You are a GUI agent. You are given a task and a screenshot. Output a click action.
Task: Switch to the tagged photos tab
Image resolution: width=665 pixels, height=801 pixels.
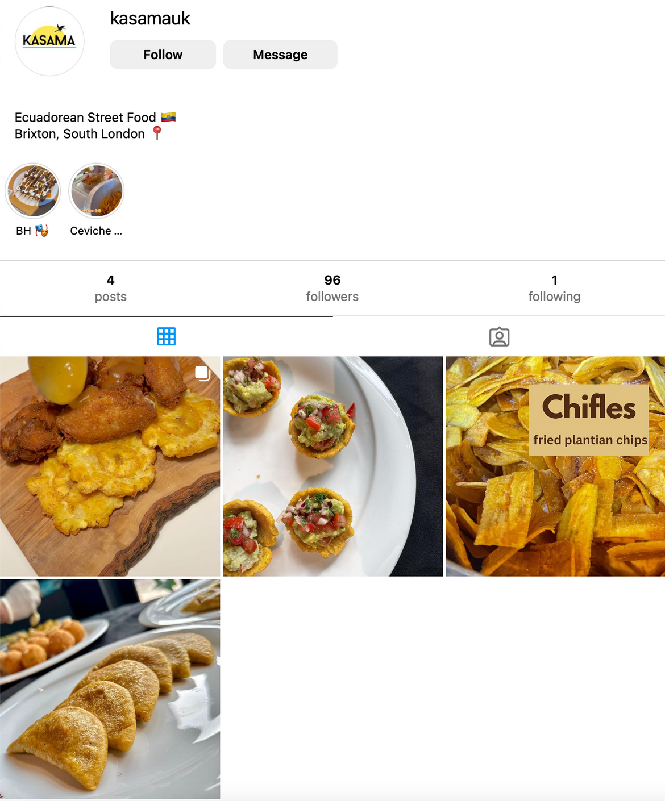click(499, 336)
